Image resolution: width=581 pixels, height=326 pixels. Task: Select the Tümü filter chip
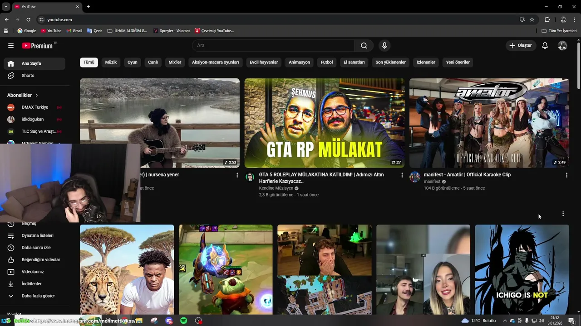click(89, 62)
